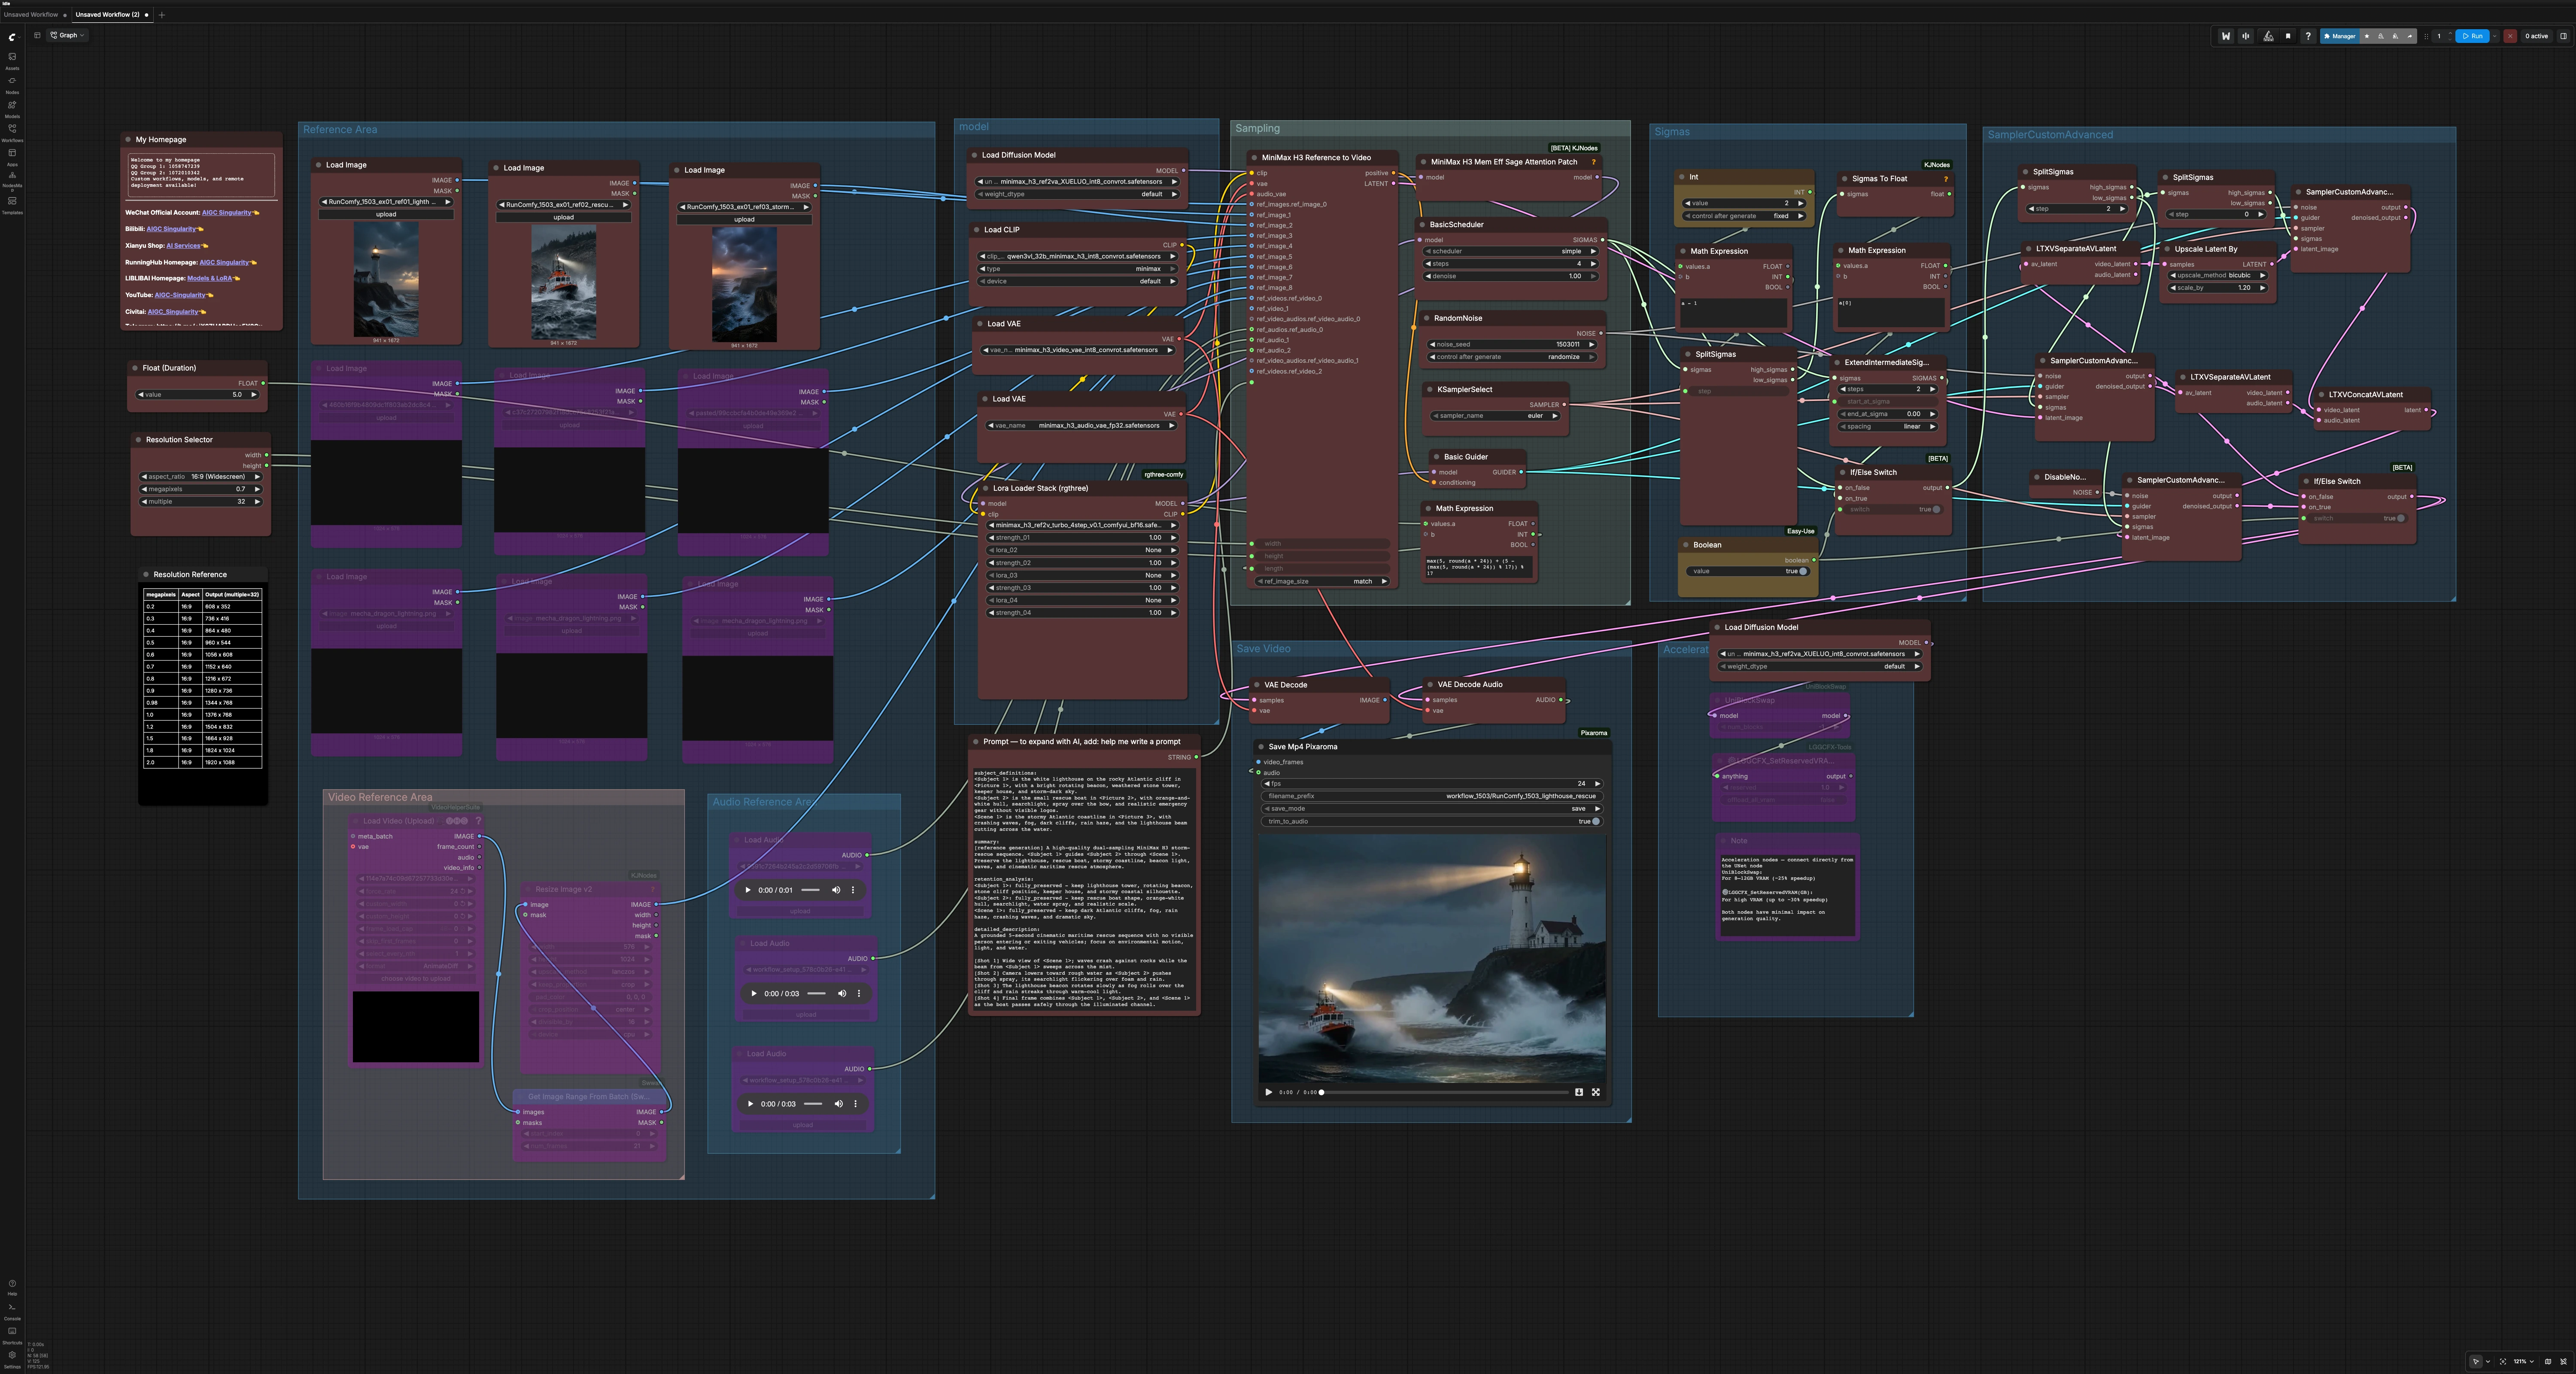
Task: Click the question mark toolbar button
Action: 2308,36
